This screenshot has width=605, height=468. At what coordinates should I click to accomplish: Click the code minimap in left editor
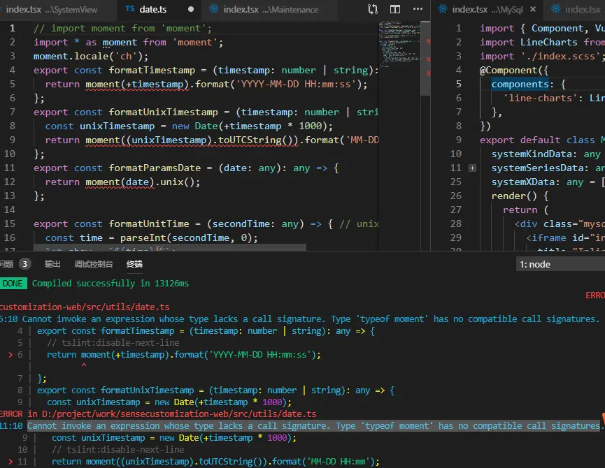click(399, 44)
